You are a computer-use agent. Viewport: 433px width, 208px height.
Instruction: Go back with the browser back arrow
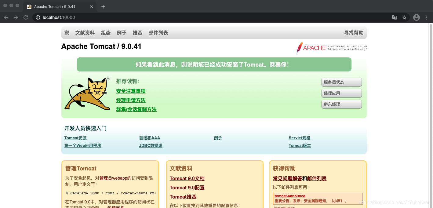click(x=6, y=17)
